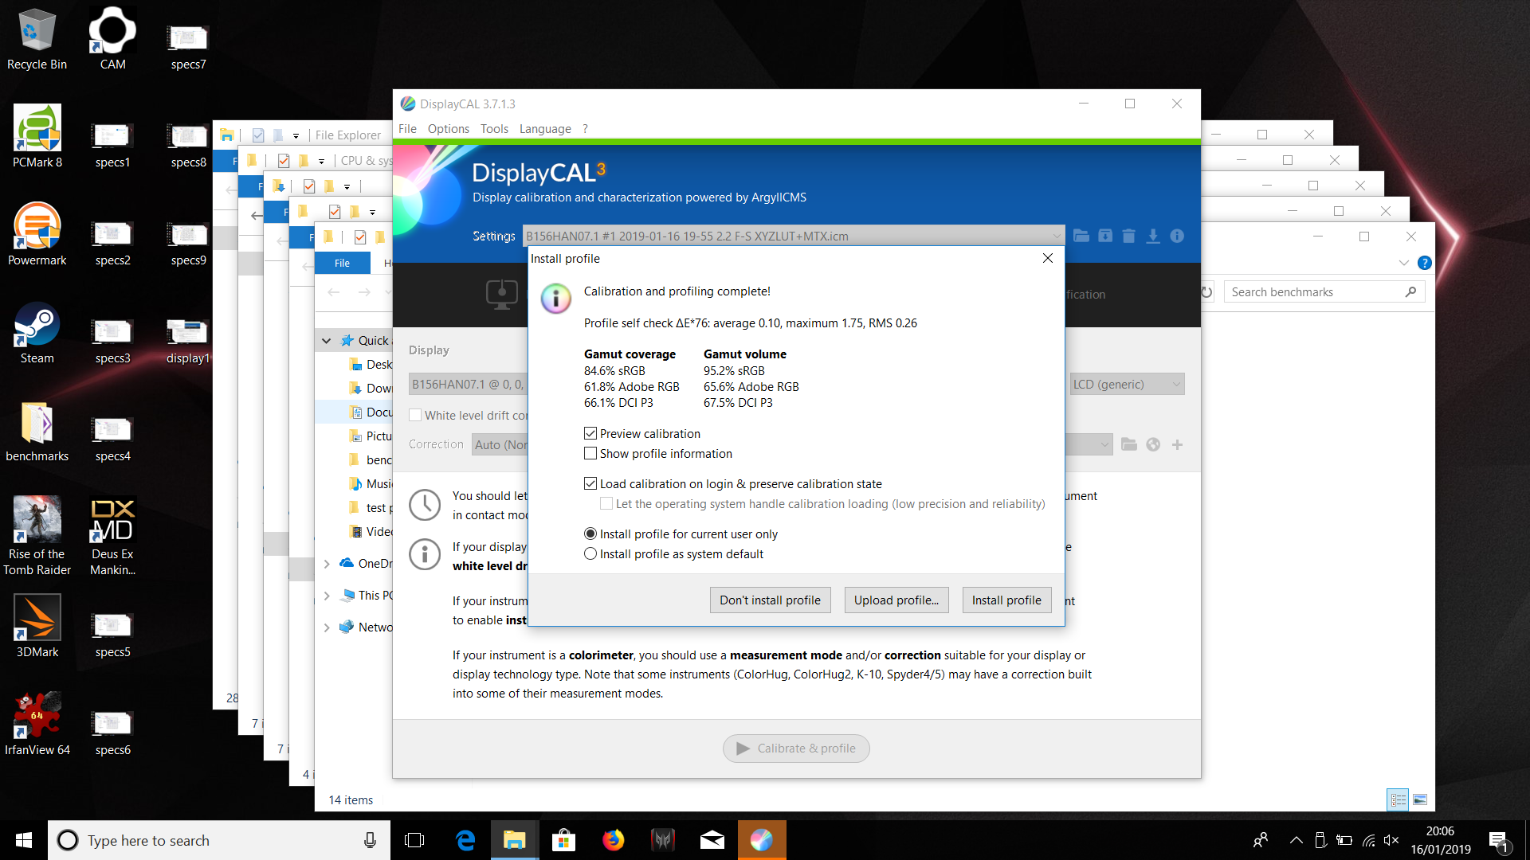Click the load settings folder icon
Image resolution: width=1530 pixels, height=860 pixels.
pos(1081,236)
